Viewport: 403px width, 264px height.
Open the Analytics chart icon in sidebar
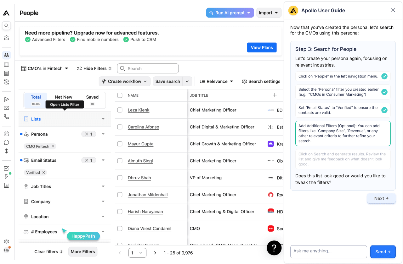[x=6, y=186]
